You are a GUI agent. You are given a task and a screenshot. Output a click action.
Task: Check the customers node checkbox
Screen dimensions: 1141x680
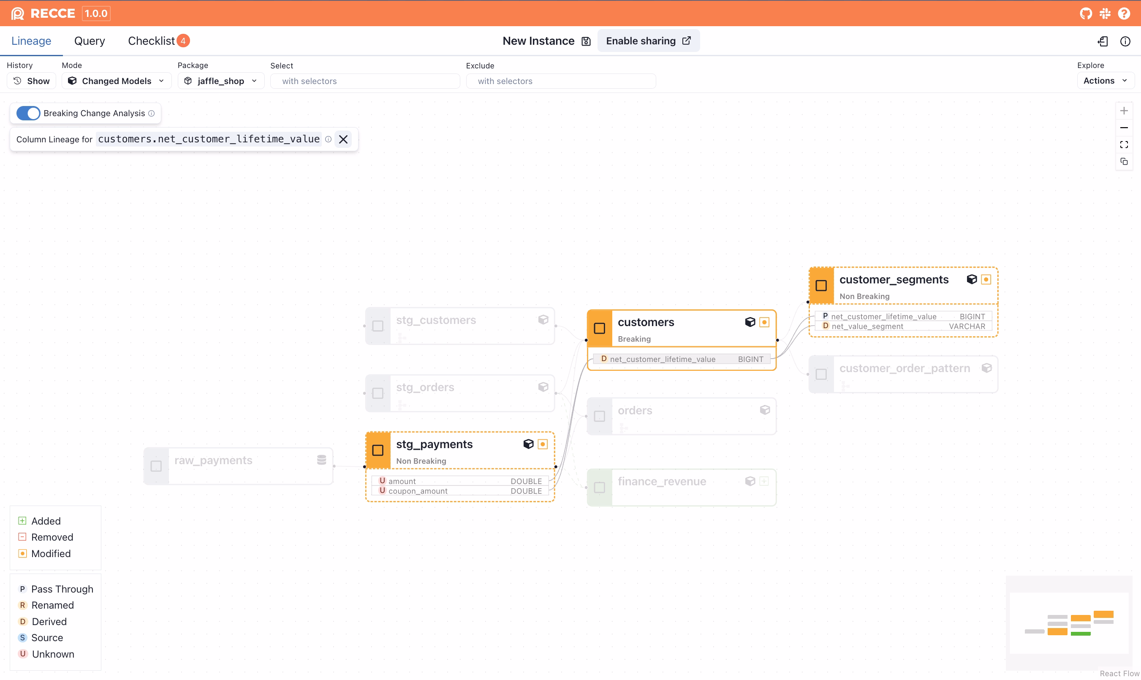click(599, 329)
